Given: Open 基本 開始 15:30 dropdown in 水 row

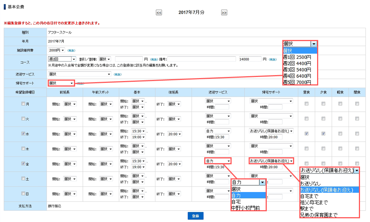Looking at the screenshot, I should point(138,131).
